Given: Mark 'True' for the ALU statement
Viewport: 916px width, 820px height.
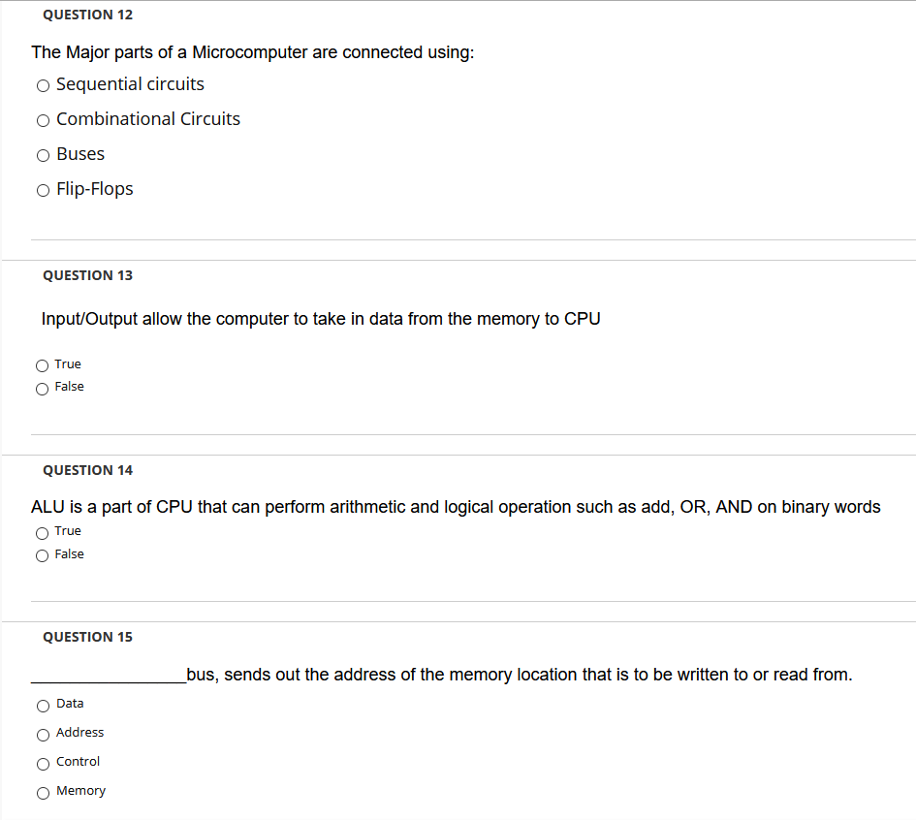Looking at the screenshot, I should pos(42,532).
